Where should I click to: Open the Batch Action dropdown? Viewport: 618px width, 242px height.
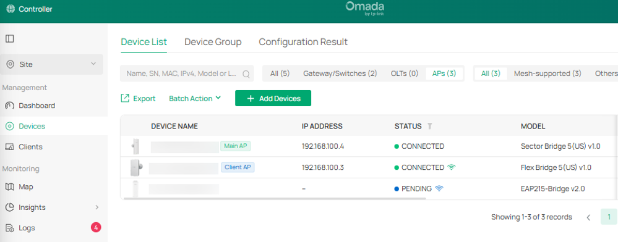(x=195, y=98)
